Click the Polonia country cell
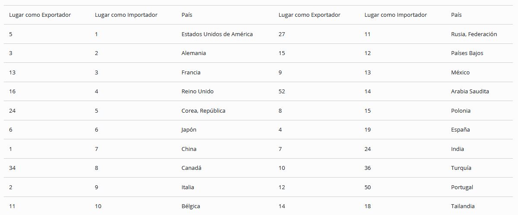The height and width of the screenshot is (215, 518). coord(461,111)
